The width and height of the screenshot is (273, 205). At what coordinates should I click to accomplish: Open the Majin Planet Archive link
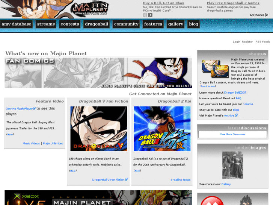(x=231, y=115)
